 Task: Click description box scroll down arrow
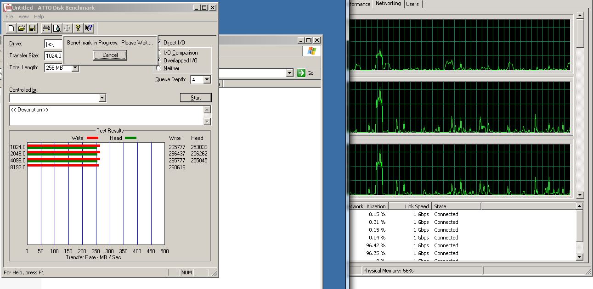[x=207, y=122]
